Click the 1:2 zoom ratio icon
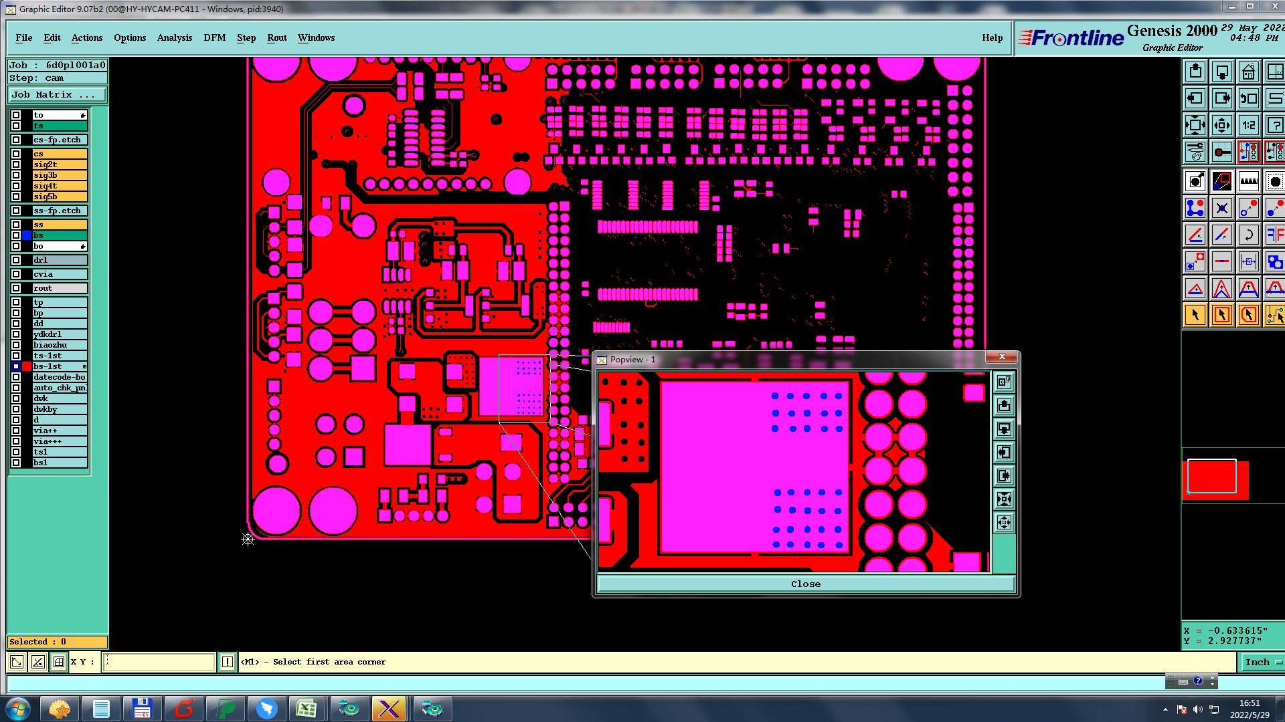The width and height of the screenshot is (1285, 722). 1248,125
